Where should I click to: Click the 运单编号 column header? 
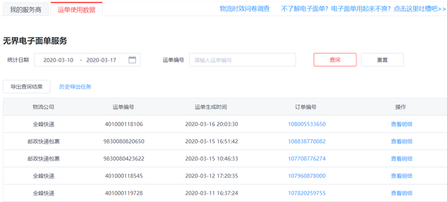point(123,107)
